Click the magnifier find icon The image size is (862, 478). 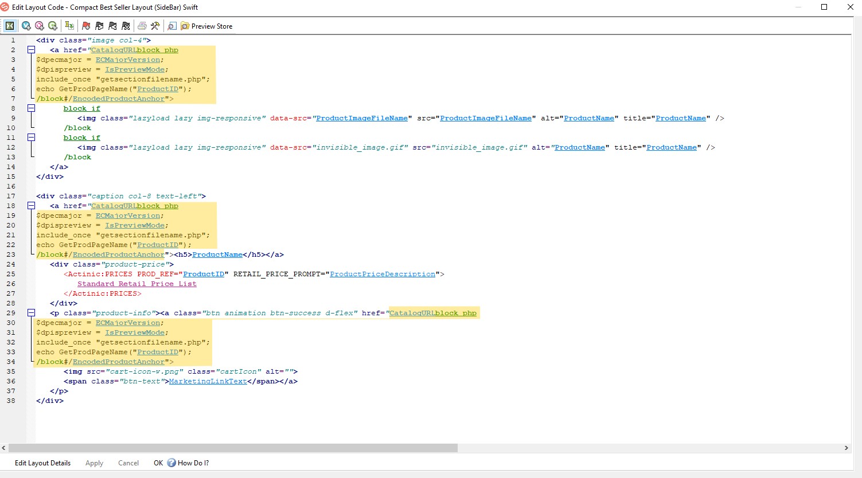pos(171,26)
